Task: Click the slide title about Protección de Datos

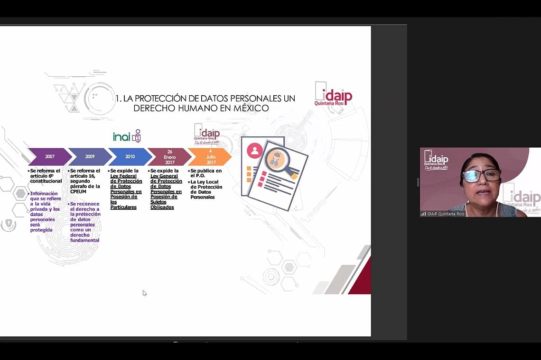Action: pos(205,103)
